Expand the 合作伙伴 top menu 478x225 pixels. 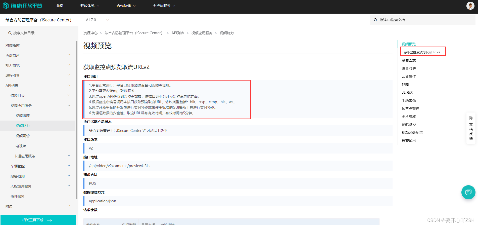point(126,6)
